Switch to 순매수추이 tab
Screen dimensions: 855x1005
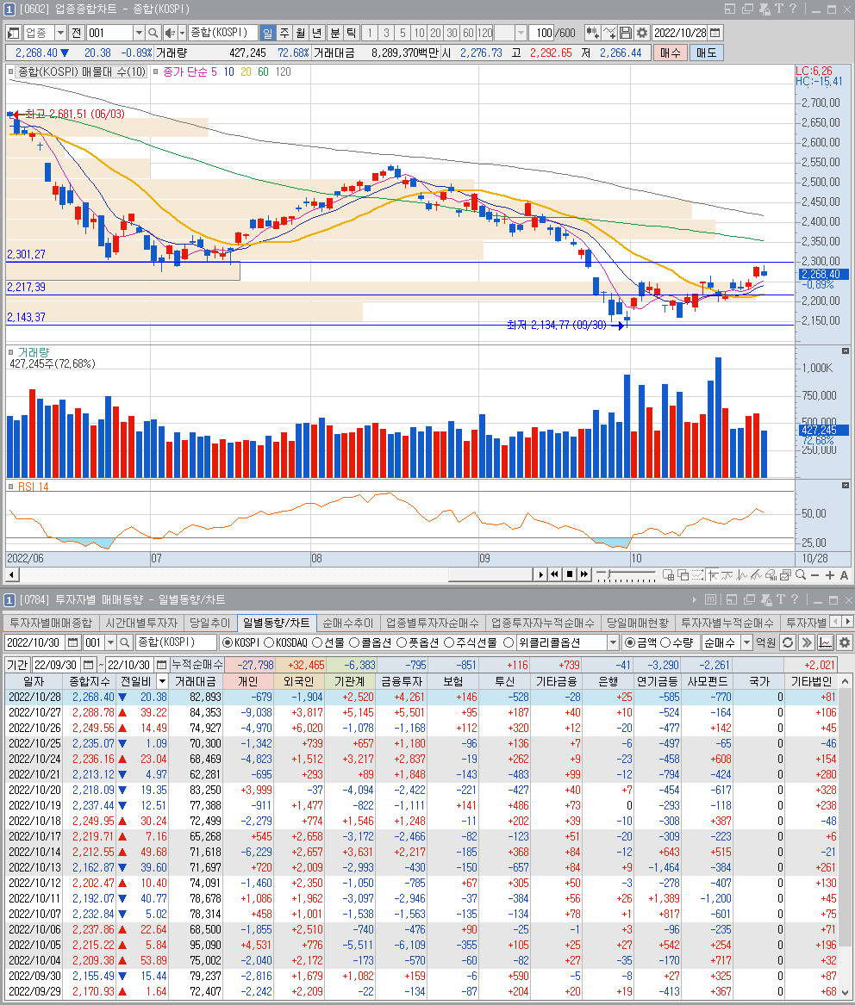[347, 623]
